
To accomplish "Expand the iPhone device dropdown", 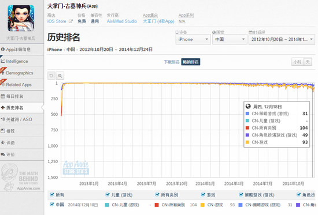I will click(x=193, y=39).
